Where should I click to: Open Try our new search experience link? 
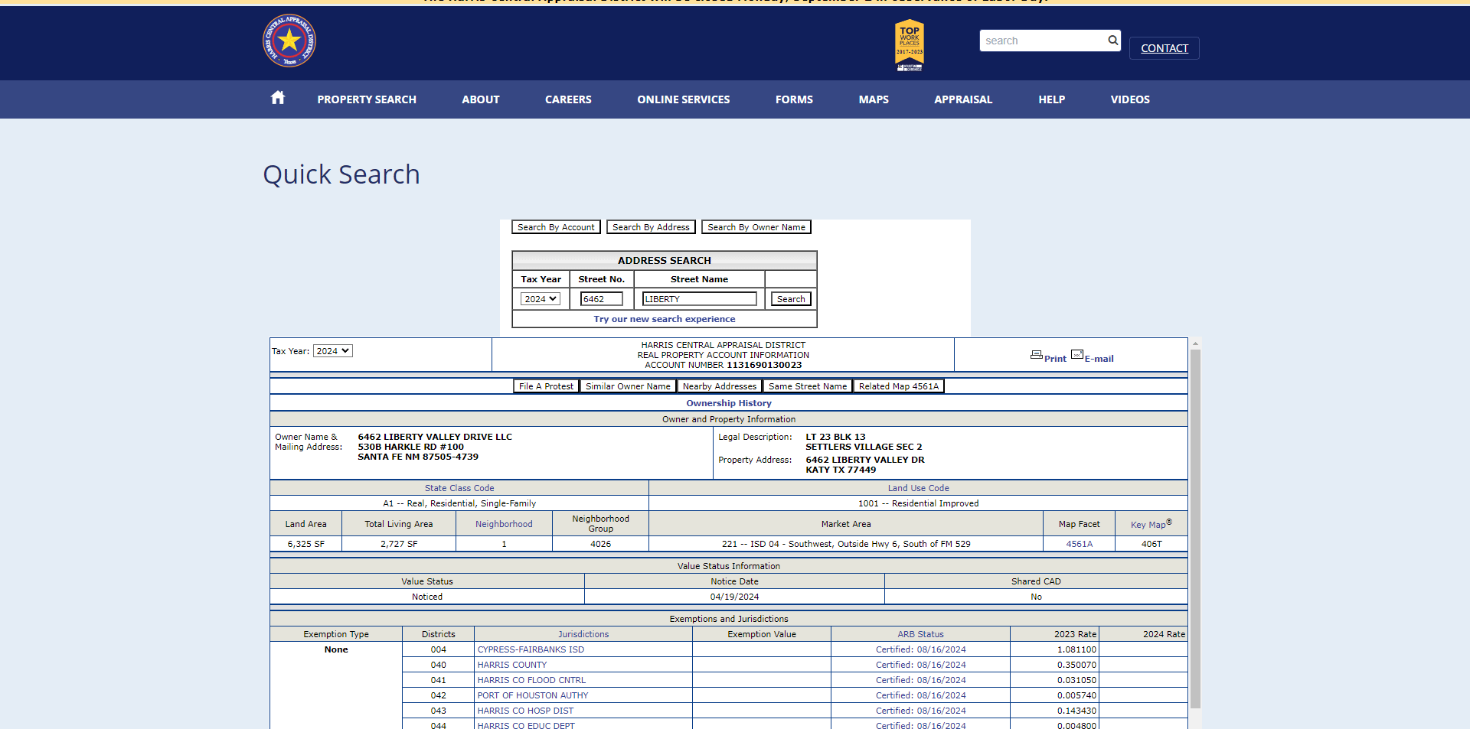[665, 319]
